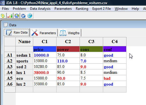Click the 'lux 1' name cell
This screenshot has height=105, width=146.
[x=24, y=72]
